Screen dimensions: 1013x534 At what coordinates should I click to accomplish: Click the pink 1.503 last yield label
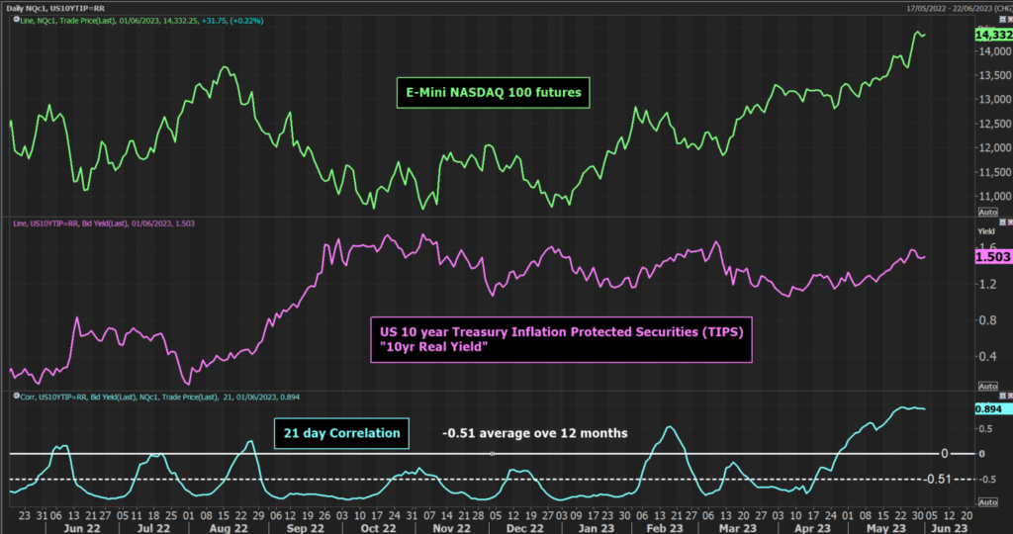point(993,257)
